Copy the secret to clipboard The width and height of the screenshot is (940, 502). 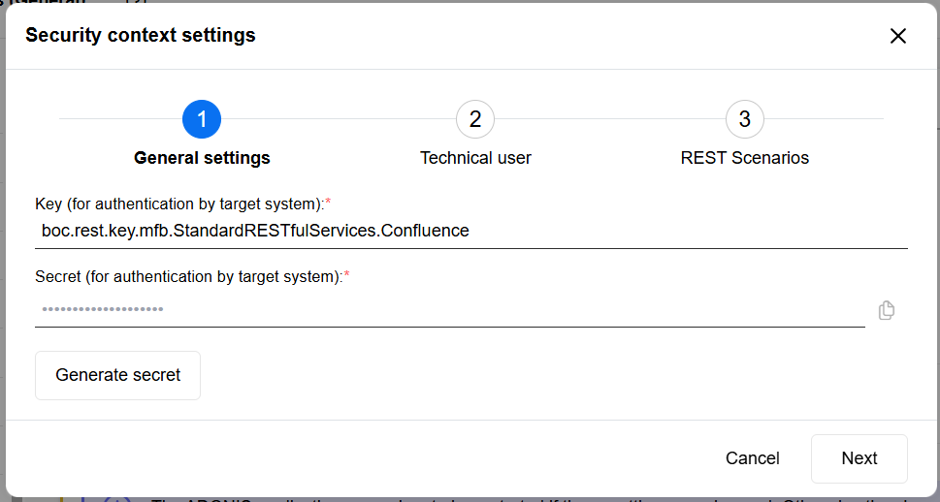[886, 310]
